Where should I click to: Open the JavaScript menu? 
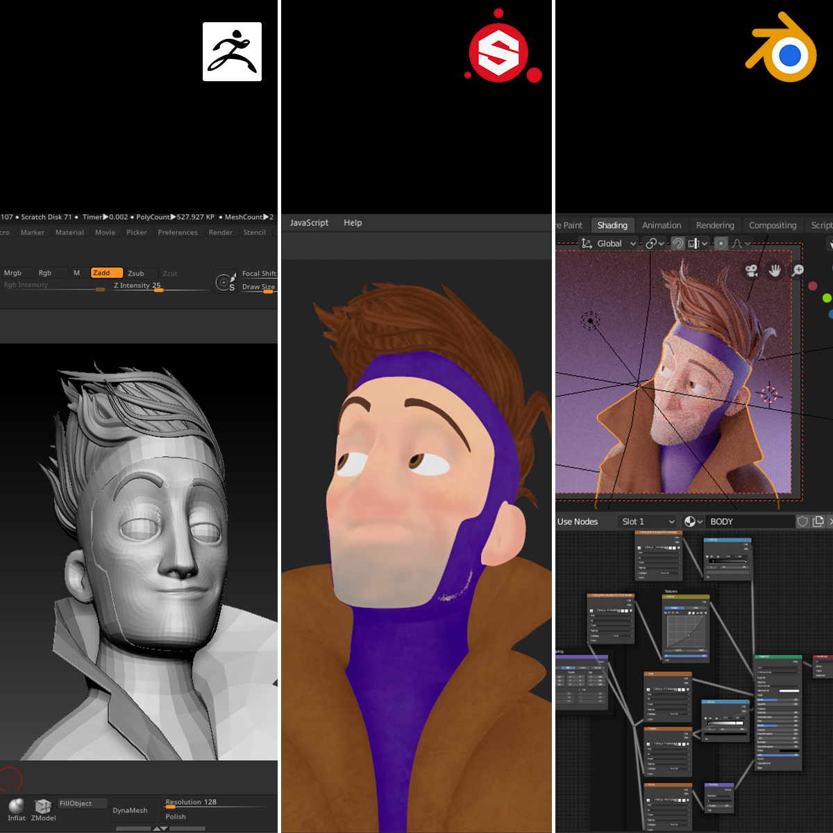[309, 223]
